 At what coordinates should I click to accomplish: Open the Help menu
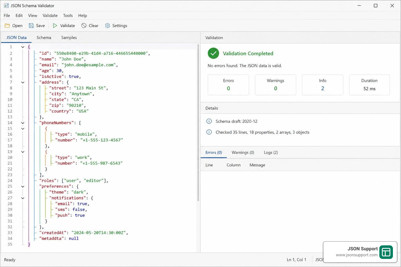[82, 15]
